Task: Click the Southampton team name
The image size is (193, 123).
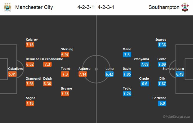Action: click(164, 7)
